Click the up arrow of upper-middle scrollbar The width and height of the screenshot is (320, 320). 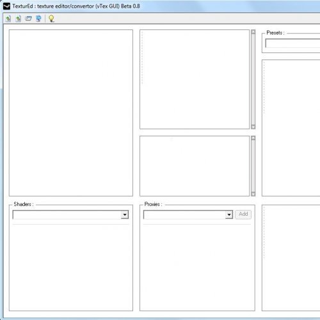point(253,32)
